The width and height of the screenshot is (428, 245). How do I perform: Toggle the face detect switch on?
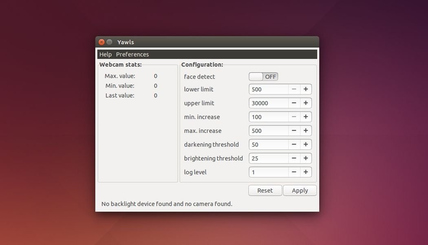263,77
